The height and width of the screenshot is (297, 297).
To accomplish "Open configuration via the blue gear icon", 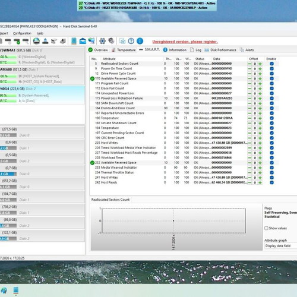I will [x=102, y=41].
